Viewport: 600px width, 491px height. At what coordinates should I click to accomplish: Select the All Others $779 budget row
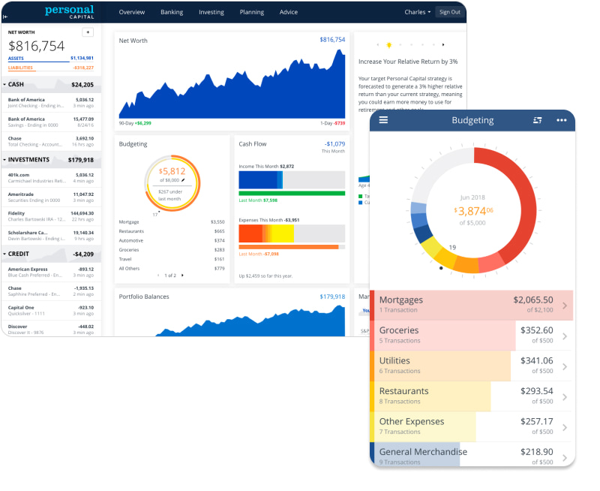172,269
